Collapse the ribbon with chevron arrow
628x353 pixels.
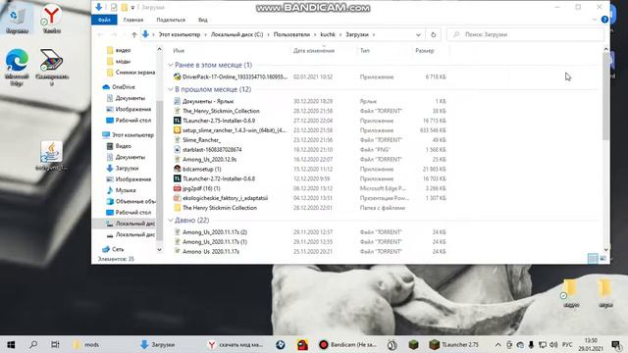[x=595, y=20]
